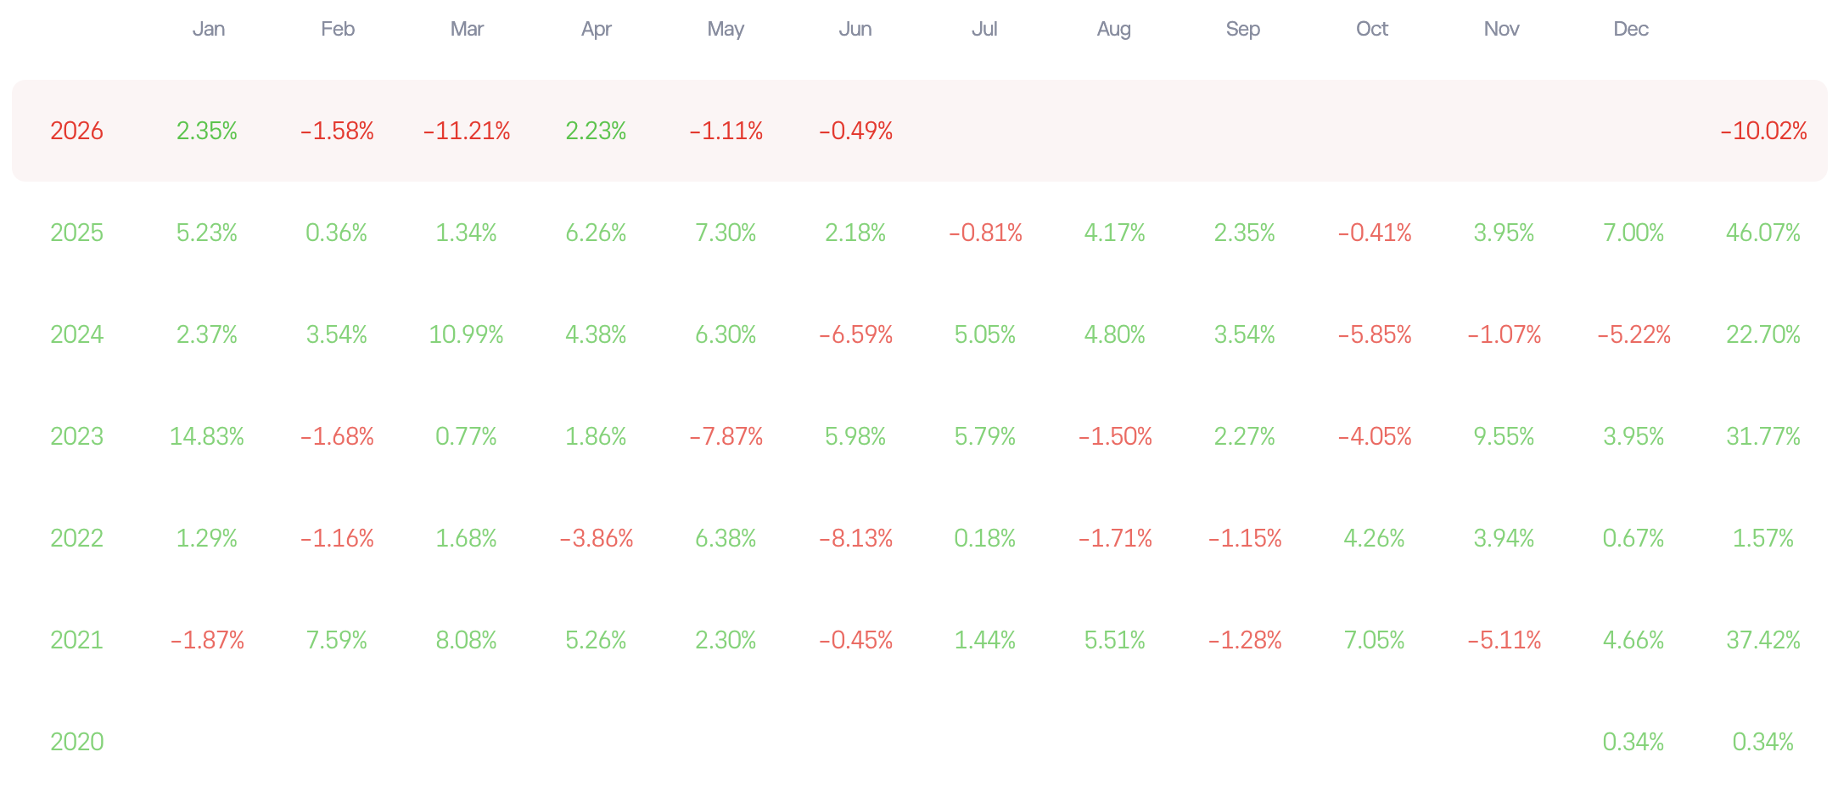Click the November 2023 return 9.55%
This screenshot has width=1838, height=808.
pos(1504,436)
